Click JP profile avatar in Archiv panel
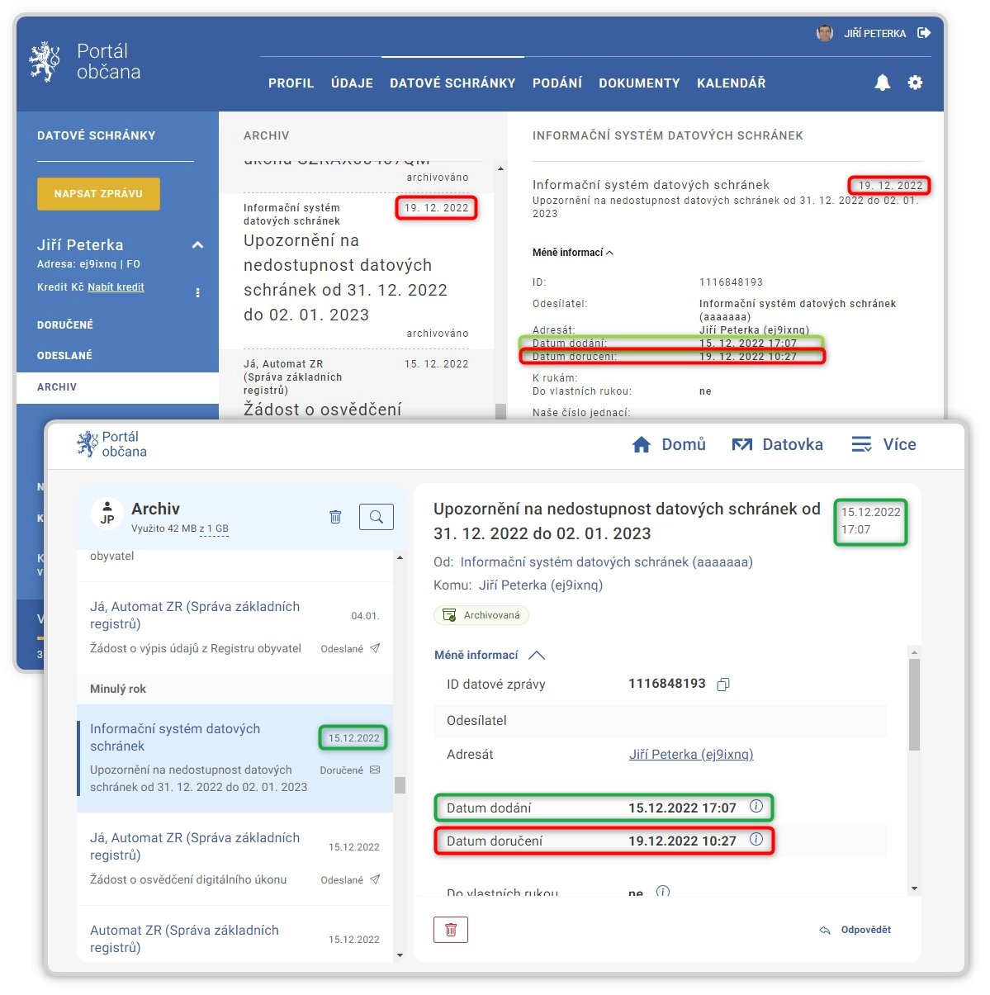 pos(107,513)
